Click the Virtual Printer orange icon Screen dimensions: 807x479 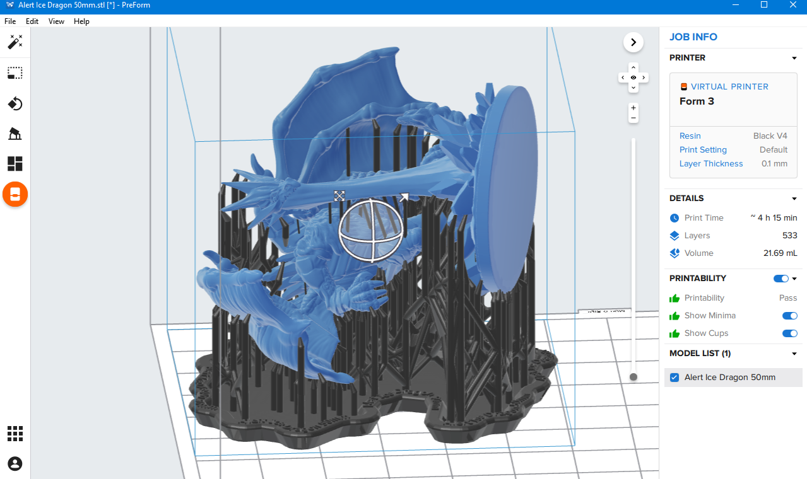(x=683, y=87)
